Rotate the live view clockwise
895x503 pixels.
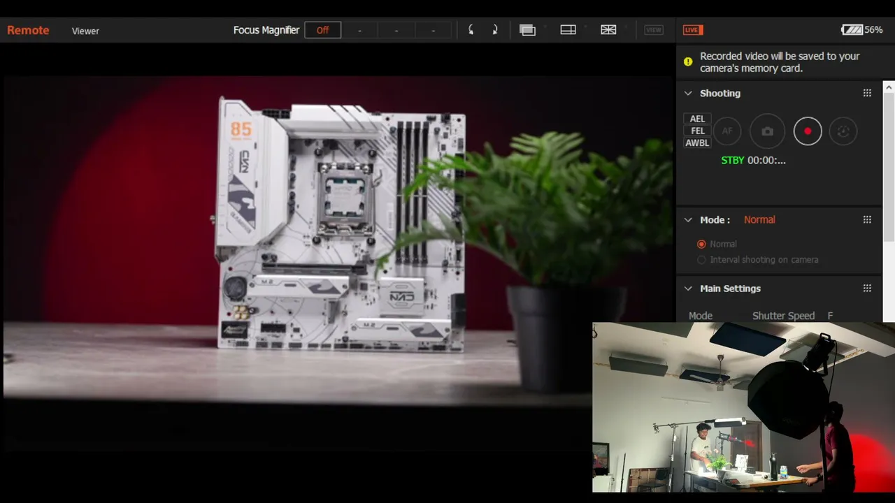click(494, 30)
